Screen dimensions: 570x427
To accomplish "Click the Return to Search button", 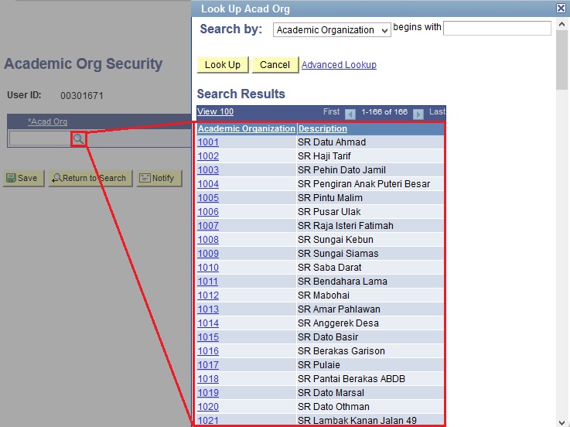I will [90, 178].
